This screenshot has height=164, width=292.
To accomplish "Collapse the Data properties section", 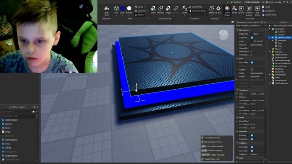I will coord(237,58).
